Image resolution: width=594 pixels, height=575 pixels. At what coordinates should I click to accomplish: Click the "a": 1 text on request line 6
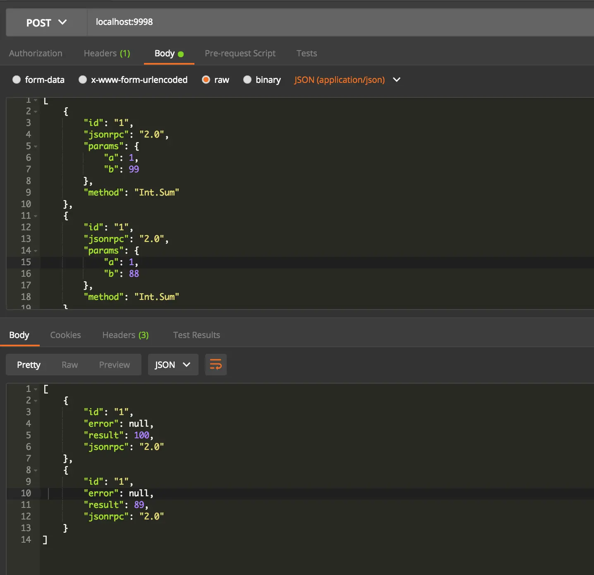(x=121, y=157)
